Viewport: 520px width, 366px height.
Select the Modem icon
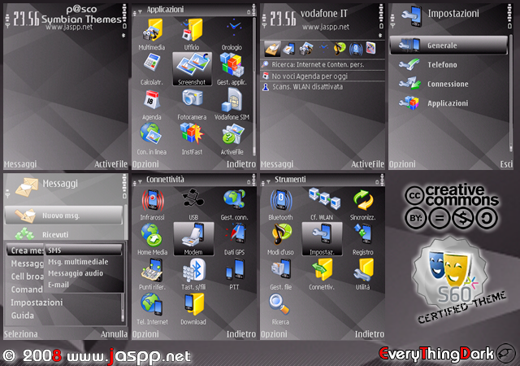click(193, 239)
